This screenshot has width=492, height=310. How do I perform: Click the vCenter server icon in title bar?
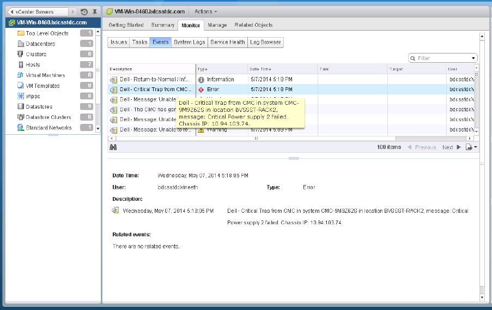(110, 12)
